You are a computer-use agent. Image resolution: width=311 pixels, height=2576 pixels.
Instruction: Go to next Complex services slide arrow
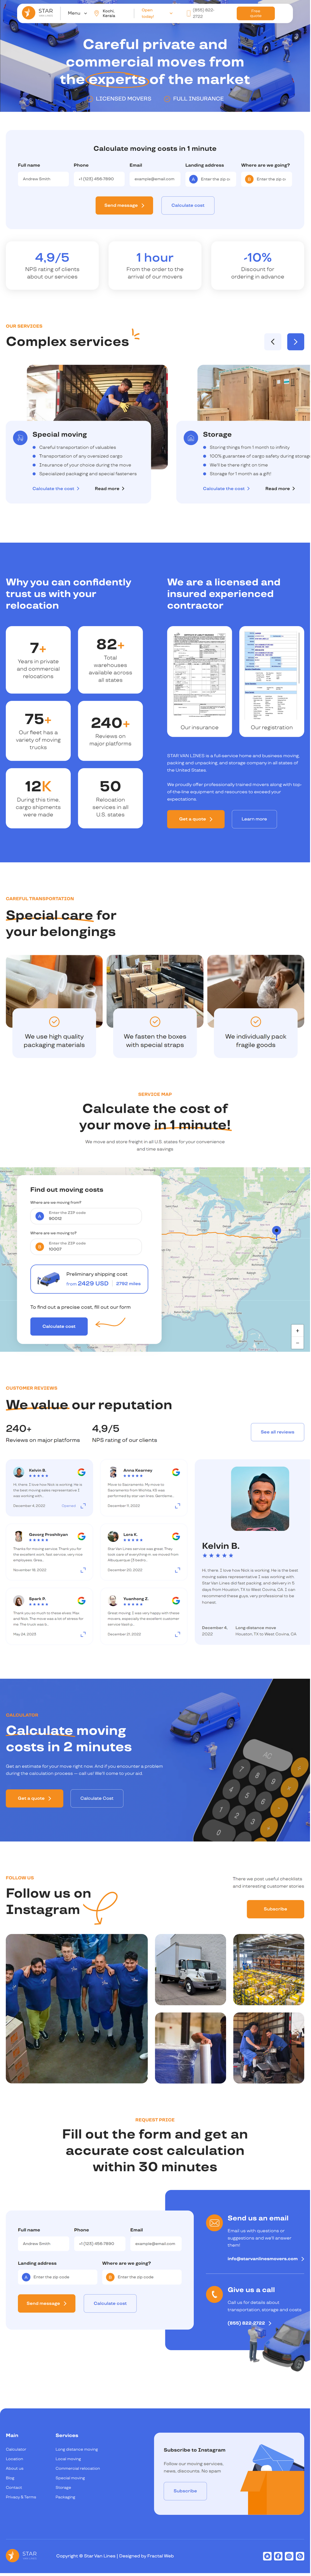click(x=295, y=341)
